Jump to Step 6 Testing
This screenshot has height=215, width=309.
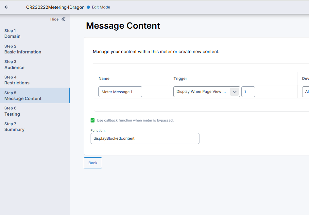coord(12,111)
